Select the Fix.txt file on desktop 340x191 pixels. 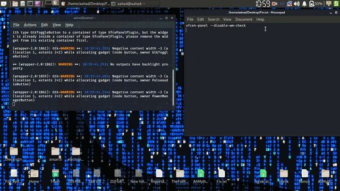click(222, 176)
